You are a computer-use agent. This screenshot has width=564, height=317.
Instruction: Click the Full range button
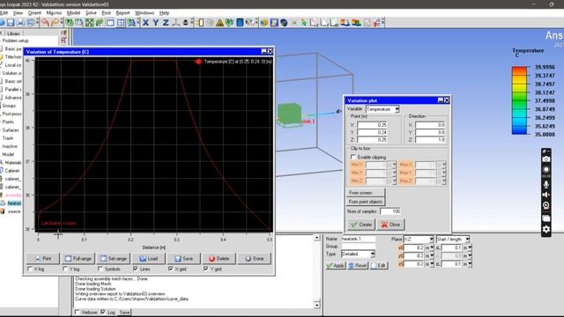78,258
